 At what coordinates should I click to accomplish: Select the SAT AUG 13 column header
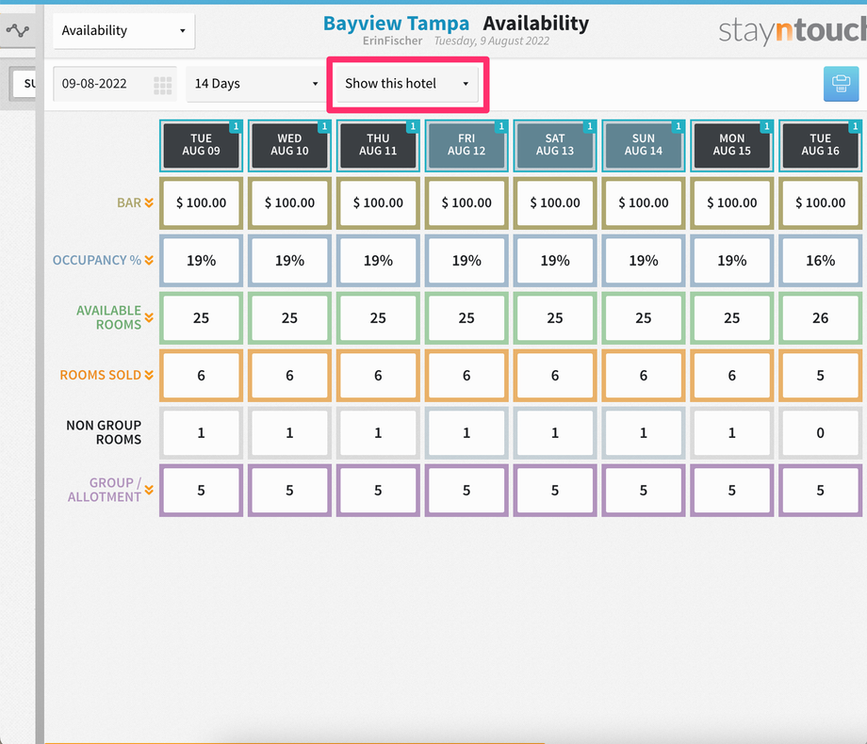pos(555,145)
